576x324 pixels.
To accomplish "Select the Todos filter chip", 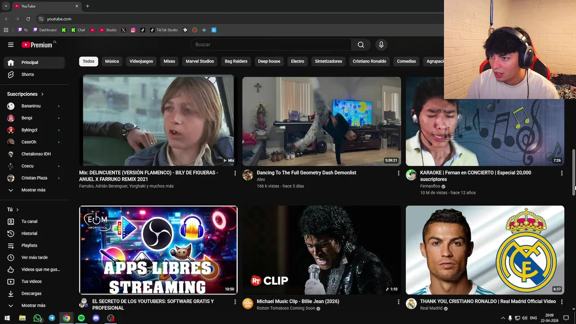I will click(89, 61).
